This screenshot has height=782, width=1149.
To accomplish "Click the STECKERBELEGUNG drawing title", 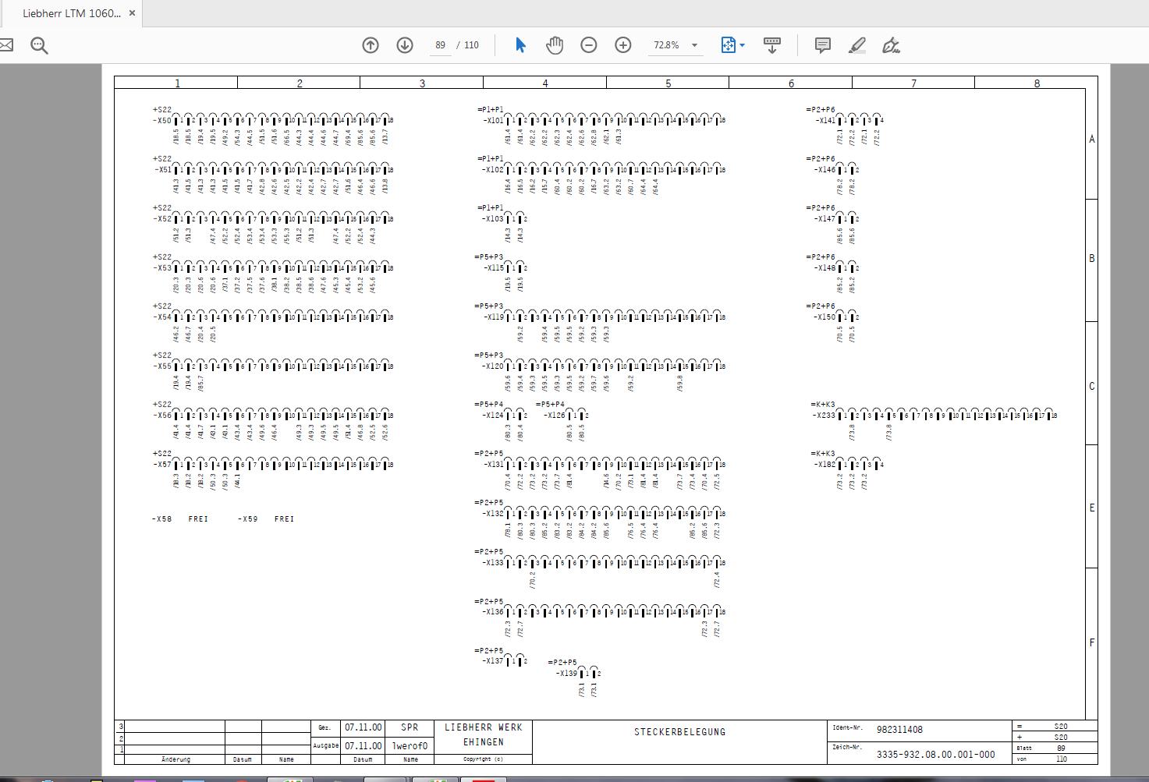I will click(x=679, y=732).
